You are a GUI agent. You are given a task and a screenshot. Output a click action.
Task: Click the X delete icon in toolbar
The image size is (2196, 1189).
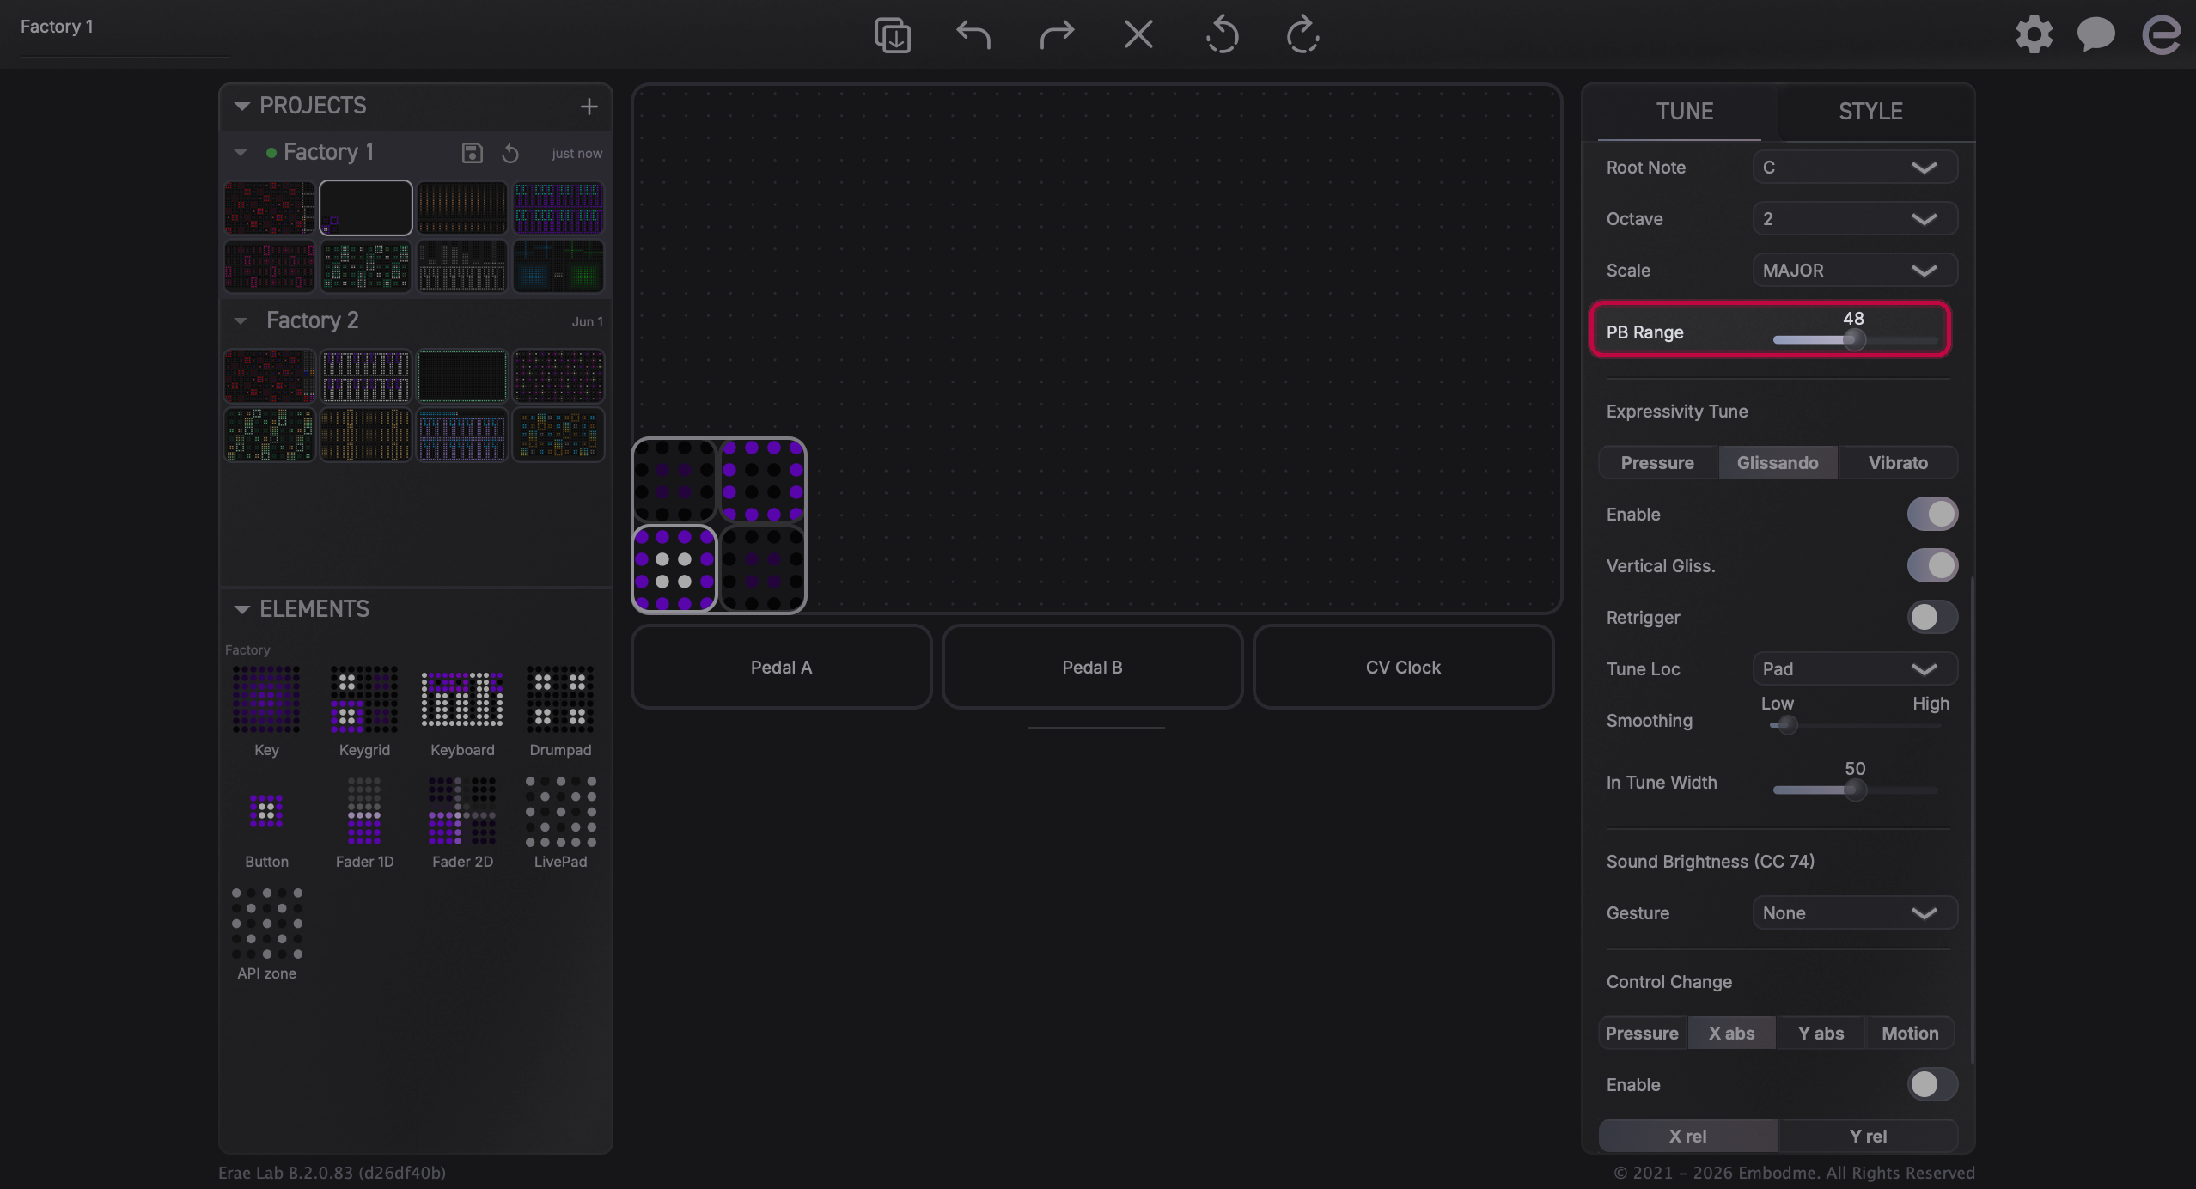1138,35
